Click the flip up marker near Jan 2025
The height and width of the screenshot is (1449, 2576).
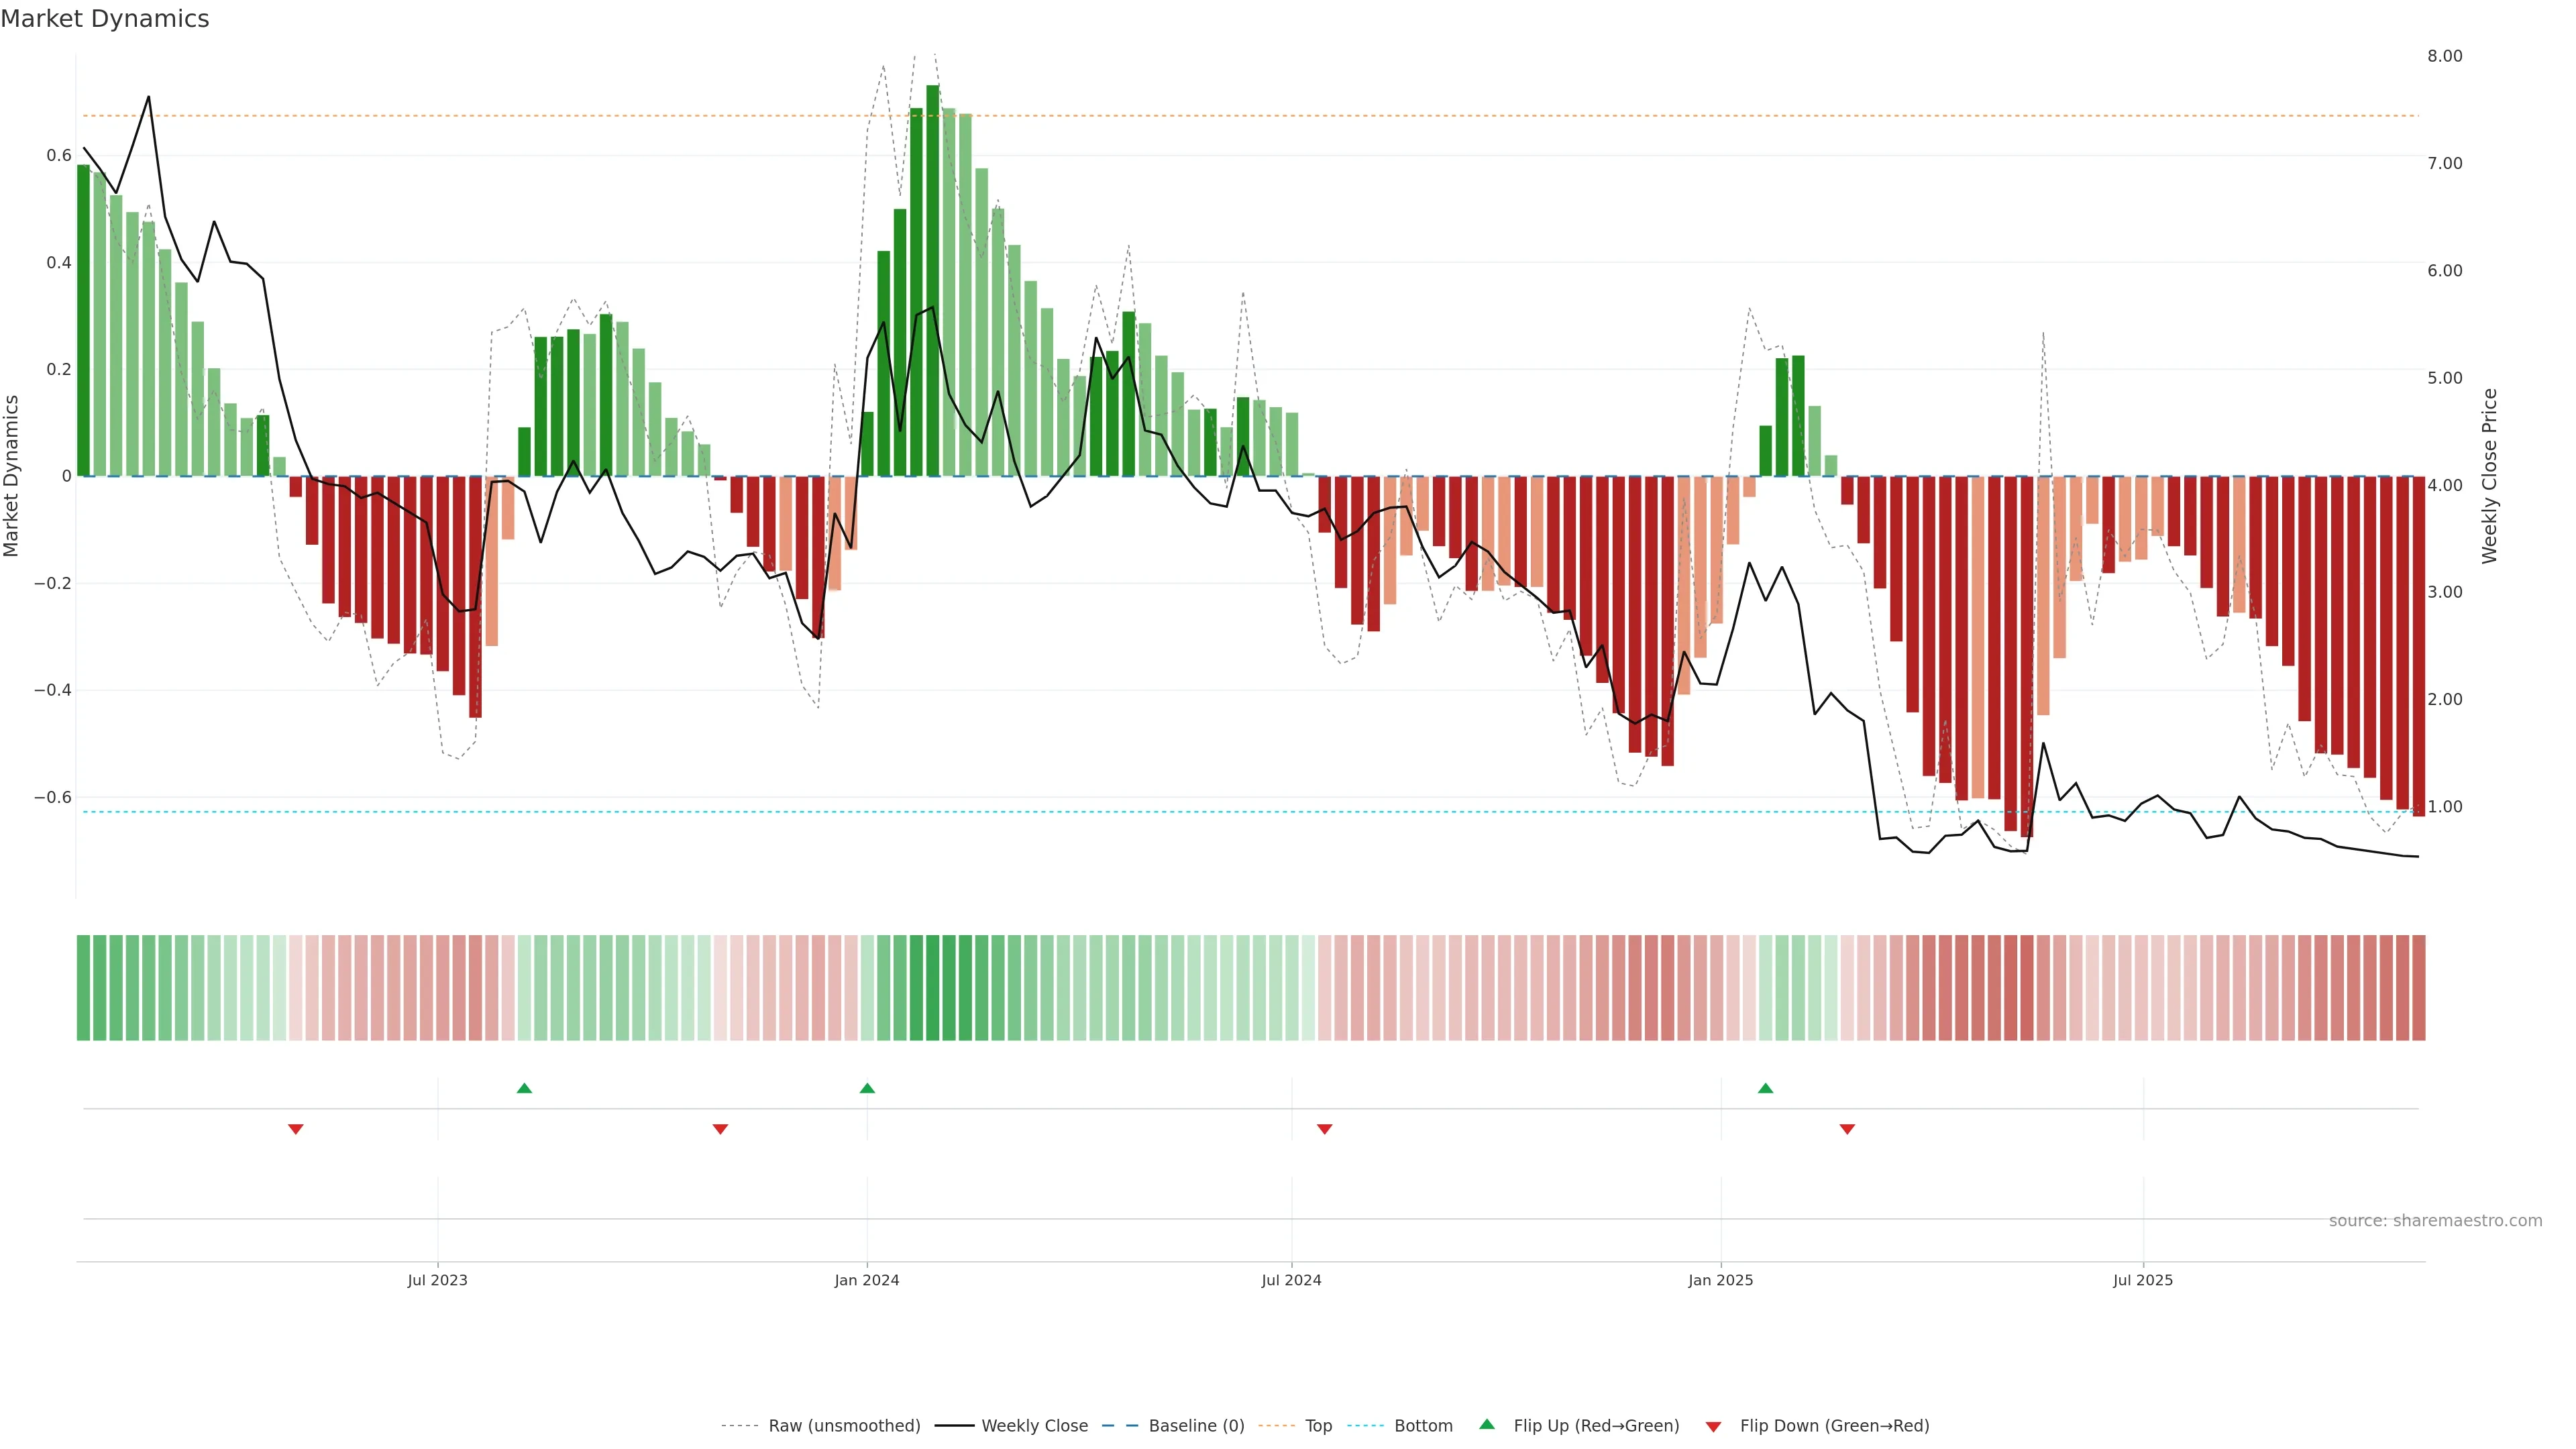1765,1088
